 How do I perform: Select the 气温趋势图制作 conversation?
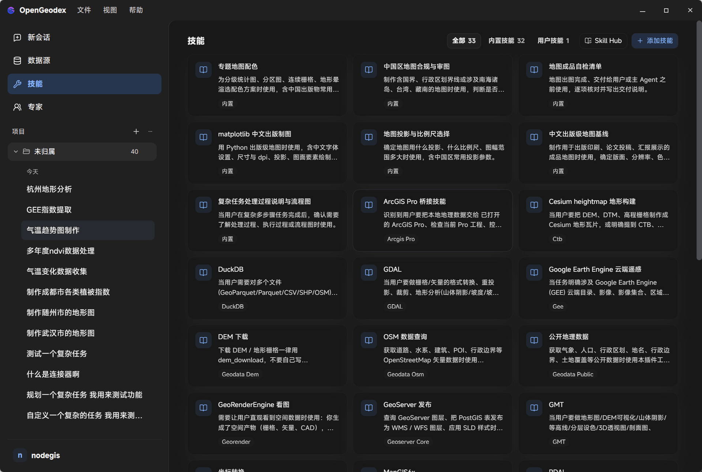(88, 230)
